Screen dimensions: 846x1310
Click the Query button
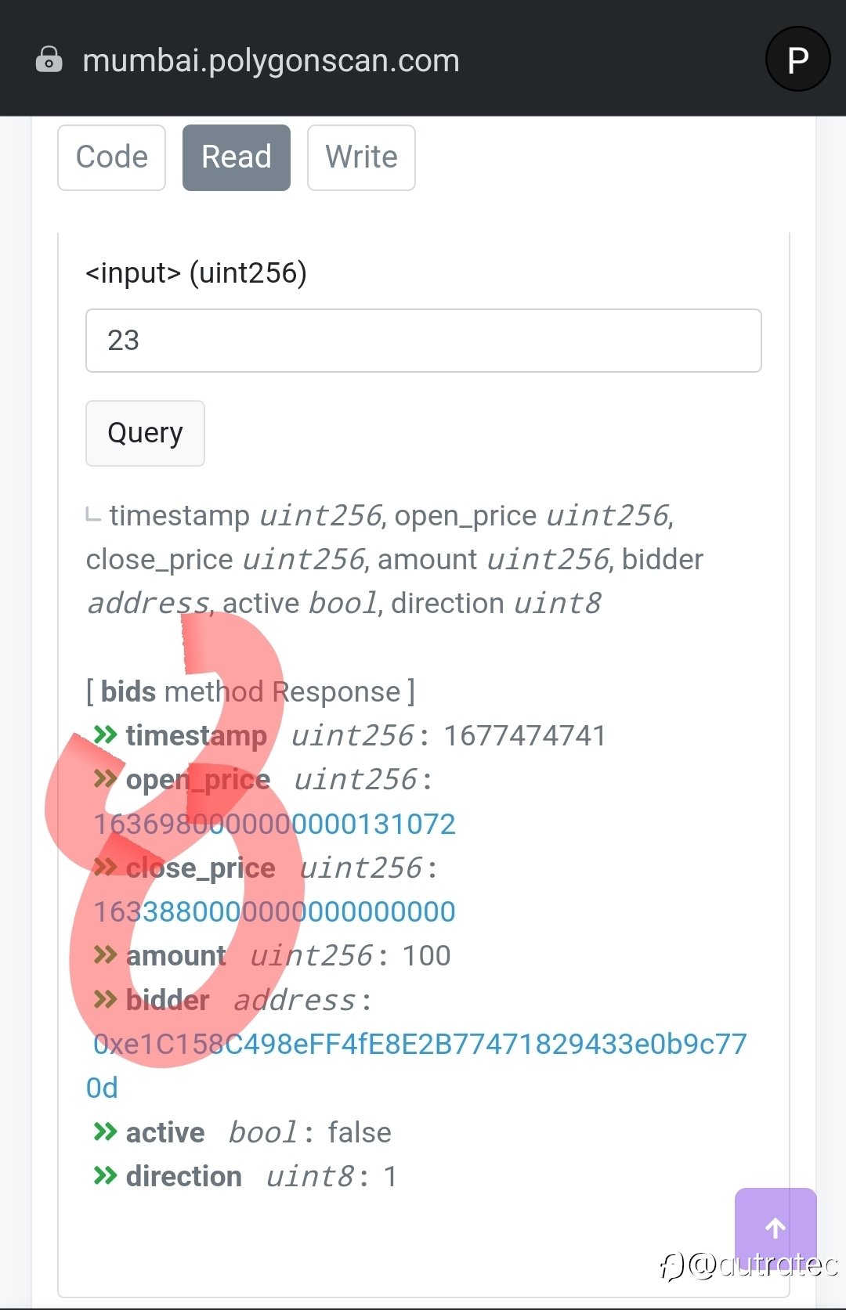point(145,433)
